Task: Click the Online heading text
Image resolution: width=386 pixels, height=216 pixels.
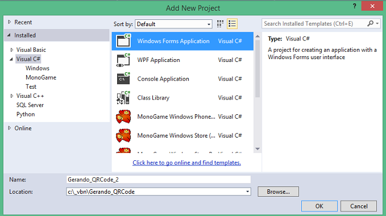Action: pyautogui.click(x=23, y=128)
